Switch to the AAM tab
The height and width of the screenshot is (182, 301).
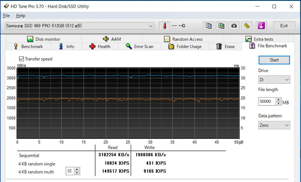(112, 39)
